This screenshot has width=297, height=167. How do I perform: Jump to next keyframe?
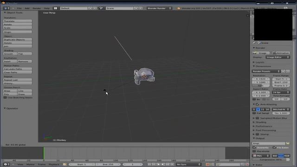coord(168,164)
